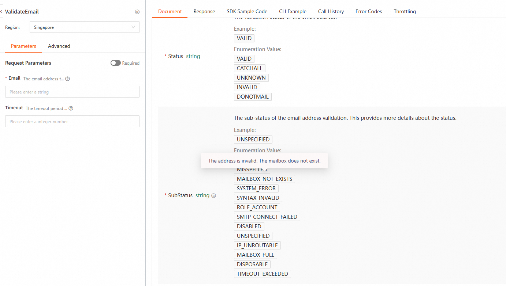Switch to the SDK Sample Code tab
The width and height of the screenshot is (506, 286).
(x=247, y=11)
